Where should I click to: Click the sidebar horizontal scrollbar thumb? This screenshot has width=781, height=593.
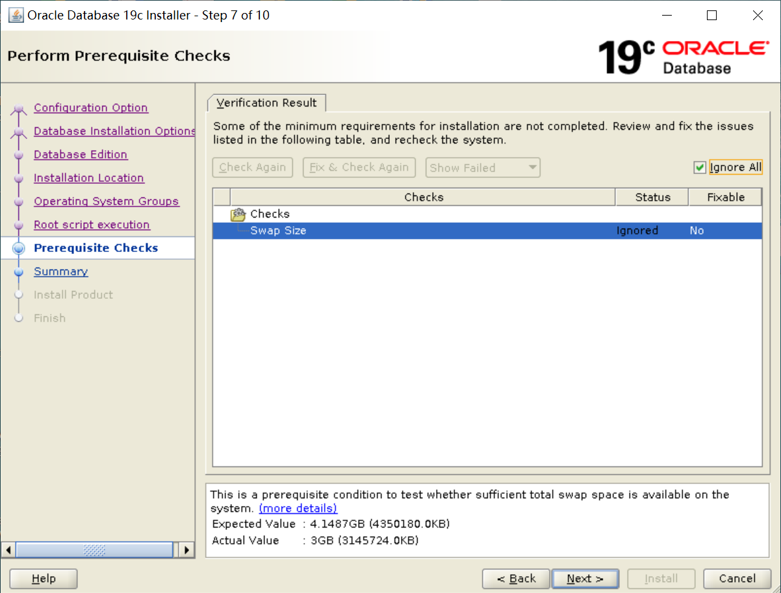coord(94,550)
